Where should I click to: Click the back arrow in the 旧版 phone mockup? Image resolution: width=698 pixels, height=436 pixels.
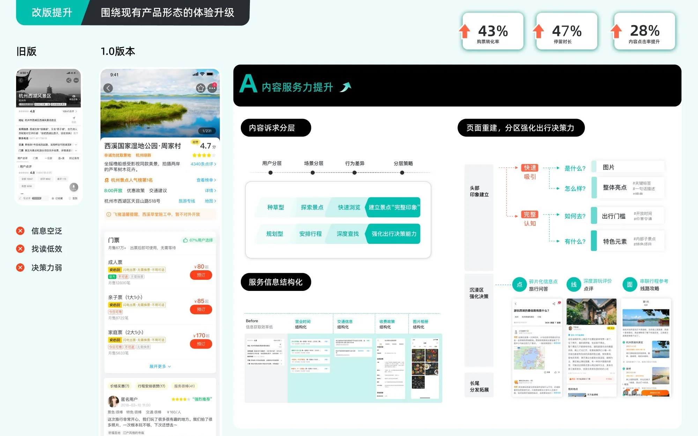click(21, 80)
